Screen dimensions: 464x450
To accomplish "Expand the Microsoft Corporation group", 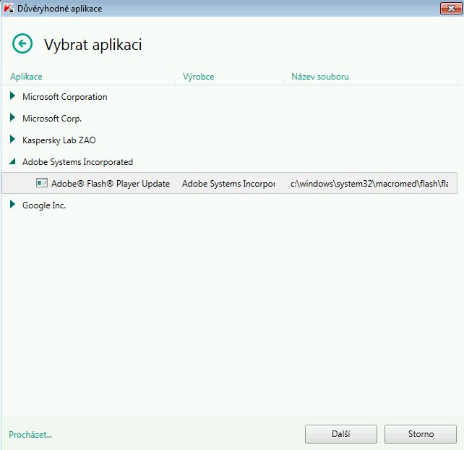I will (x=12, y=95).
